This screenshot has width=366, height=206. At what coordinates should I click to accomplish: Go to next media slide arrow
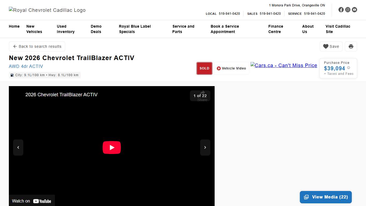pos(205,148)
